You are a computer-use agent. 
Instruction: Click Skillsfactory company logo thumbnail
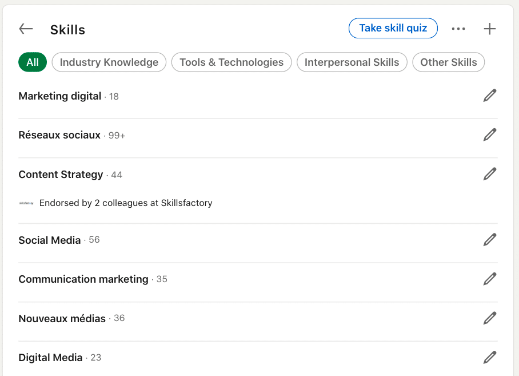26,203
